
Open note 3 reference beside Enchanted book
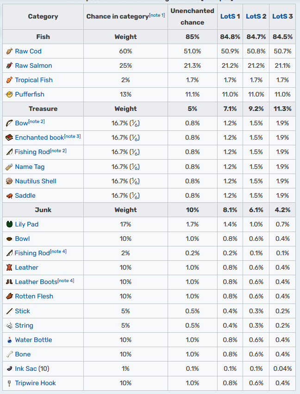coord(72,136)
